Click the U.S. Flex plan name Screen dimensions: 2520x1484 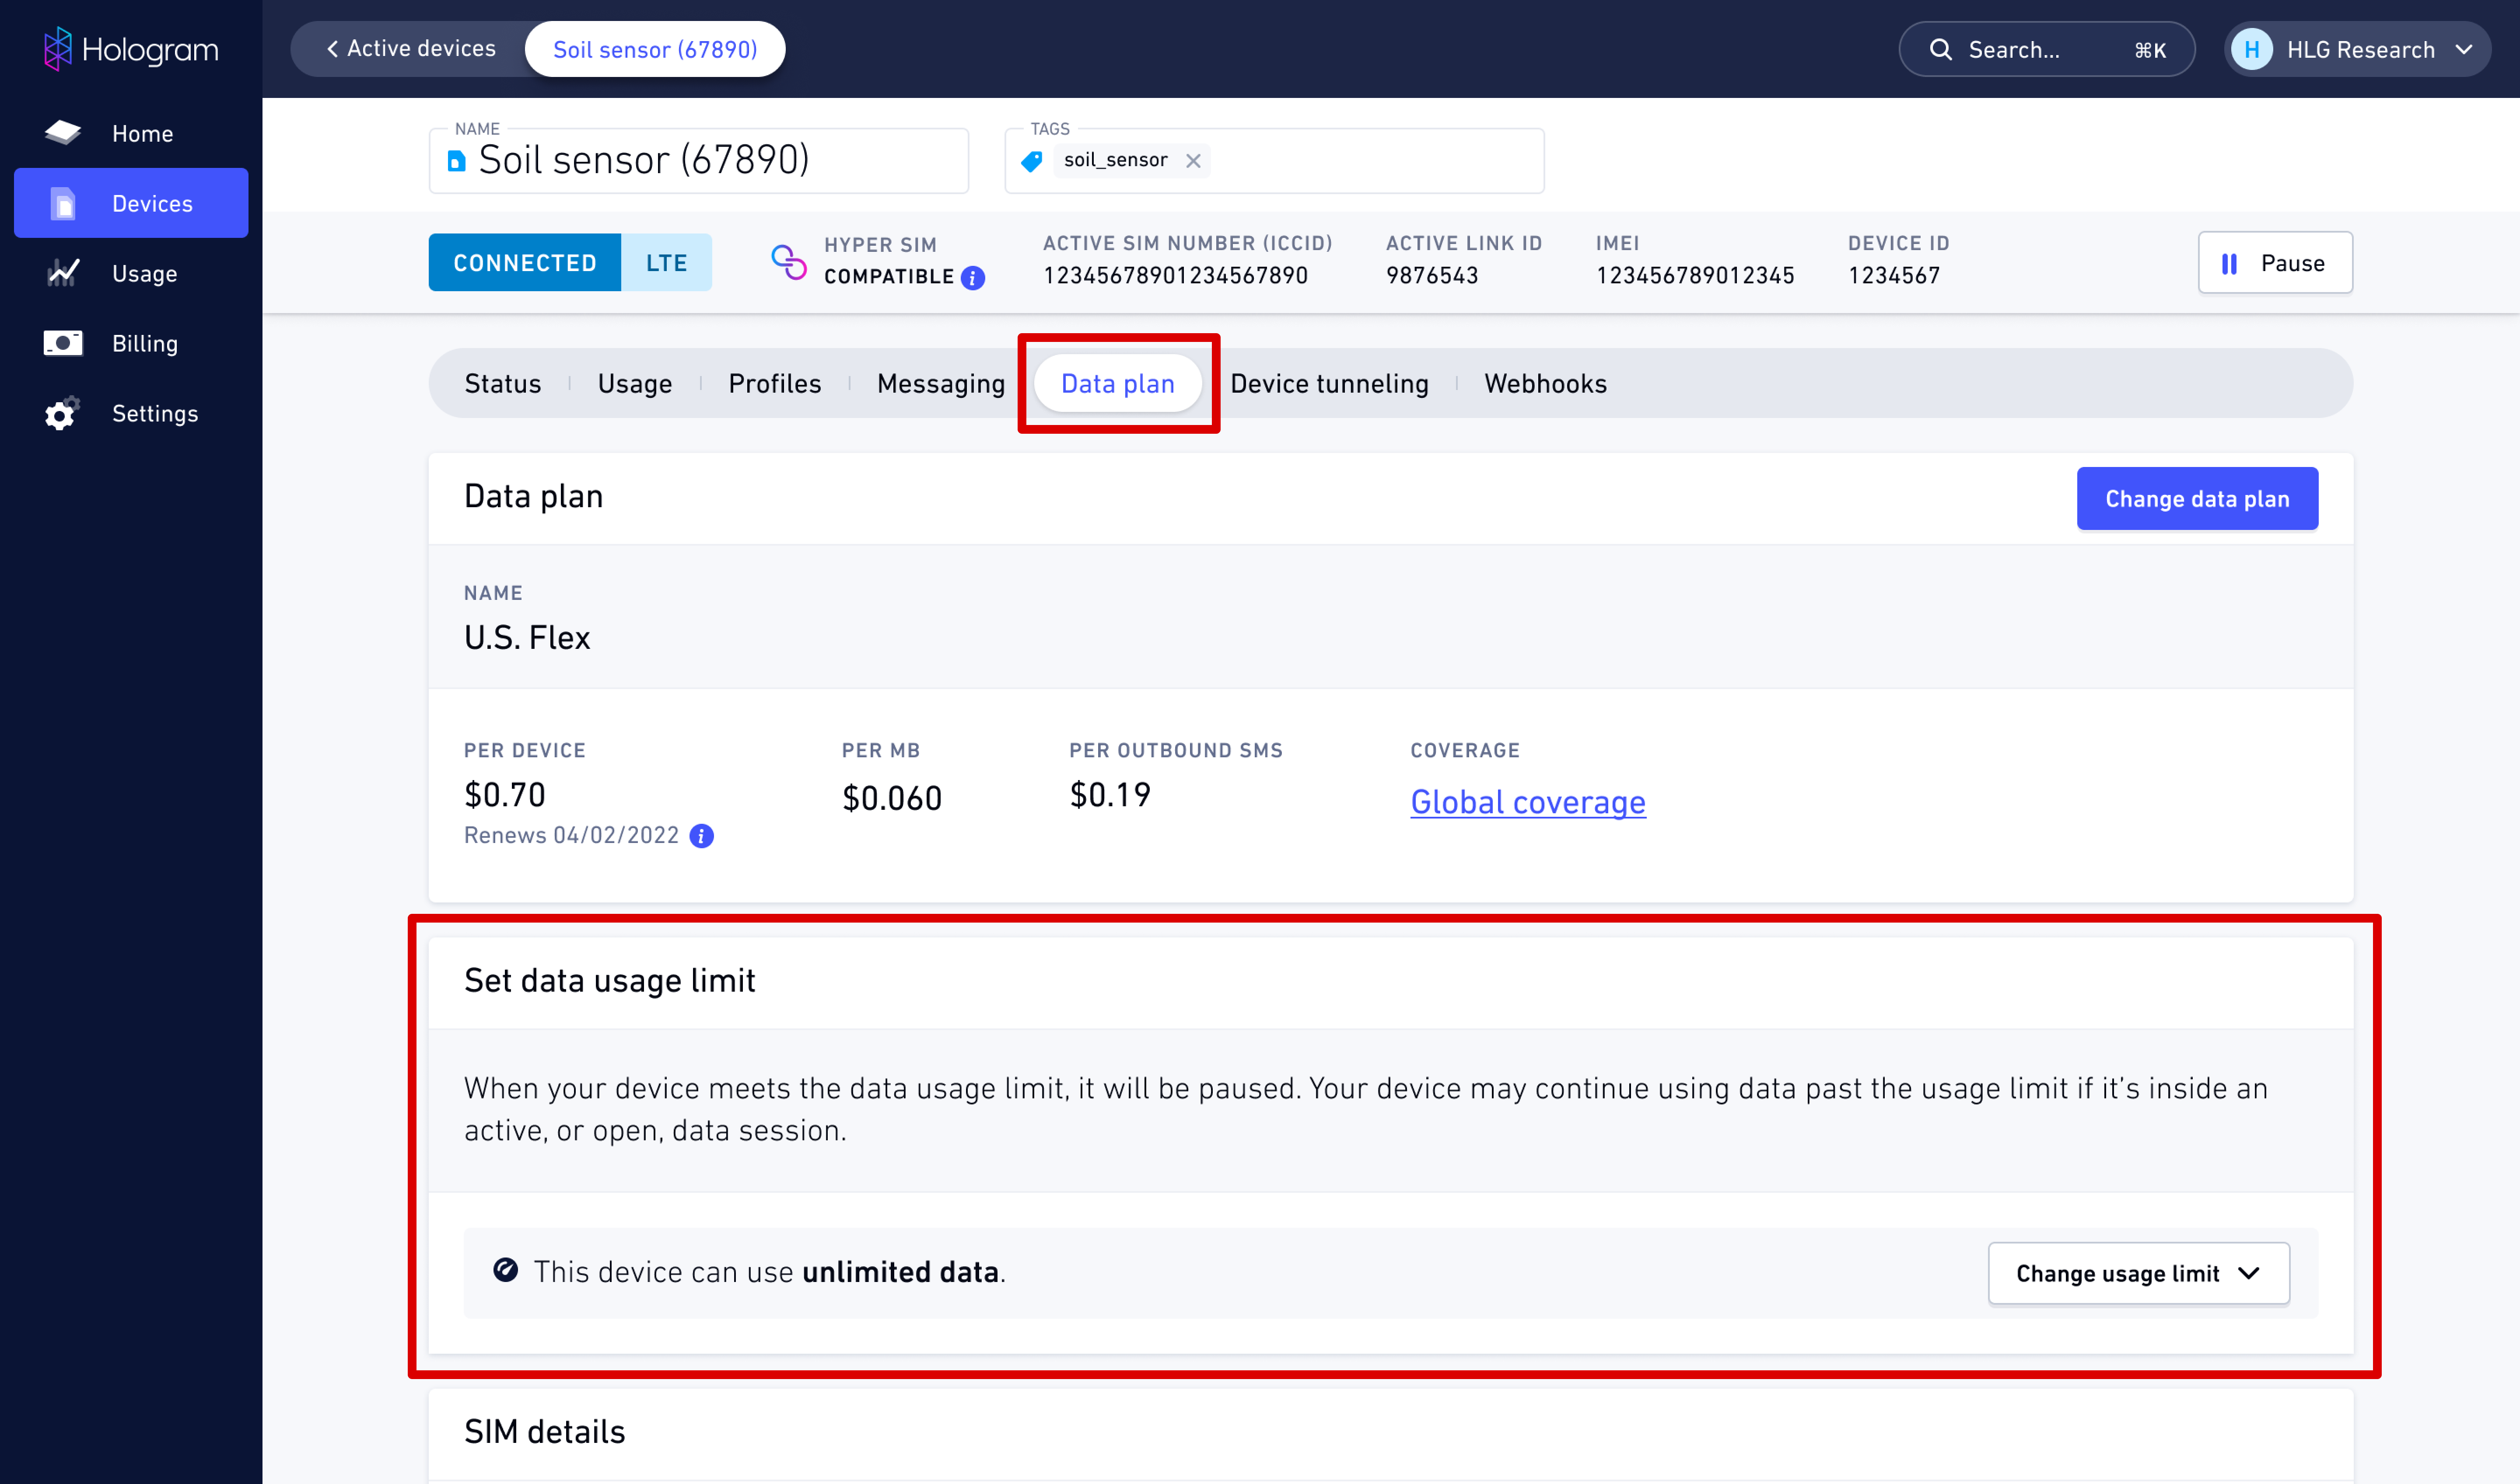click(x=527, y=637)
